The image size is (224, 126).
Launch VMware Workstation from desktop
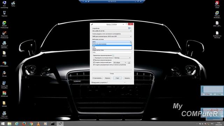[217, 15]
